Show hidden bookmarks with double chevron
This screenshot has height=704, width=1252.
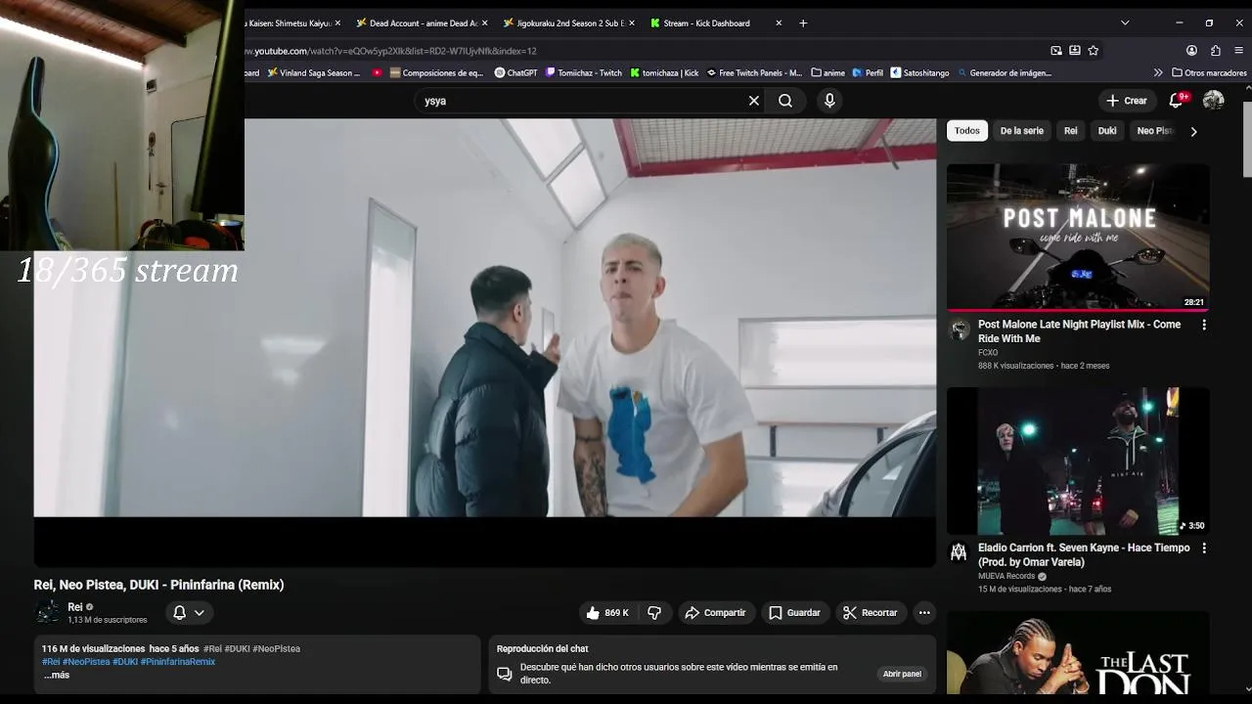[1158, 73]
